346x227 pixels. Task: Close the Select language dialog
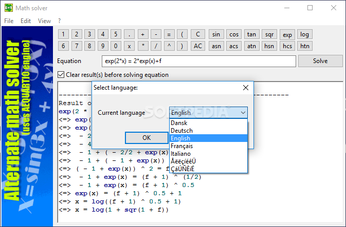(246, 88)
